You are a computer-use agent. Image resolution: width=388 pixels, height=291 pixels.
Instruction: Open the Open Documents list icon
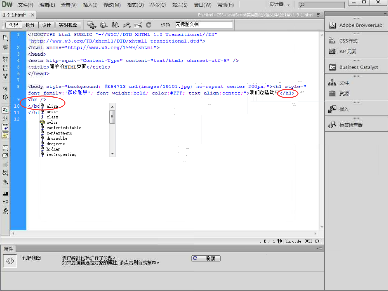click(x=5, y=38)
